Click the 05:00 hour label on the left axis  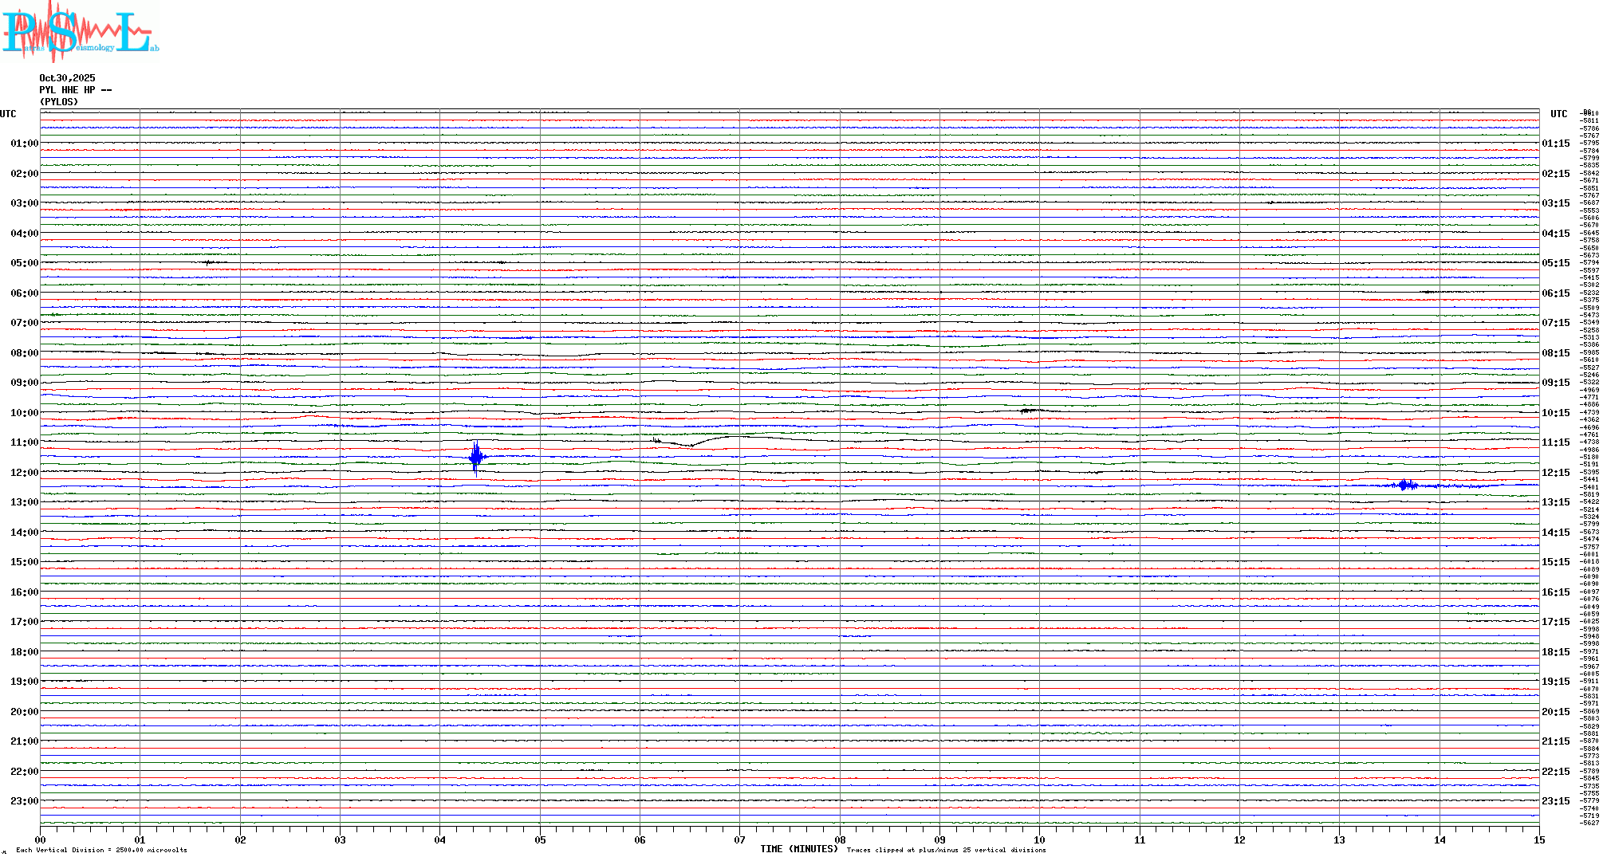click(x=24, y=263)
